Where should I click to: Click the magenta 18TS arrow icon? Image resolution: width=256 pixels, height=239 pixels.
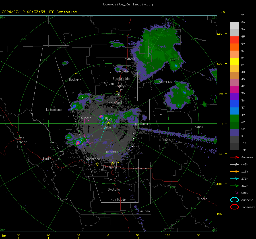point(234,193)
